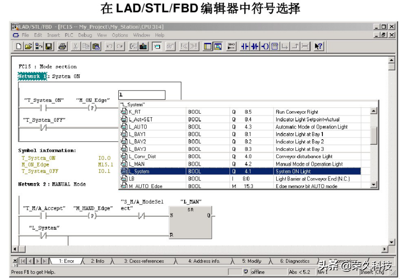Click the Cut scissors icon
This screenshot has width=400, height=279.
click(75, 47)
